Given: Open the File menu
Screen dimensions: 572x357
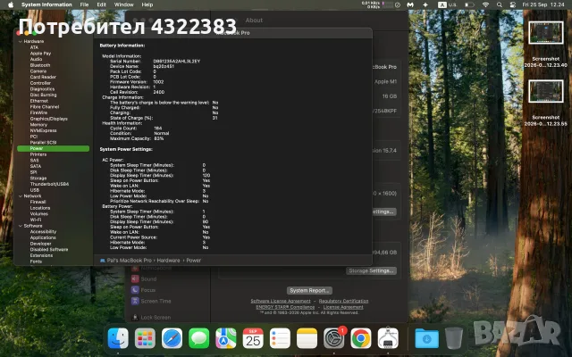Looking at the screenshot, I should tap(84, 4).
